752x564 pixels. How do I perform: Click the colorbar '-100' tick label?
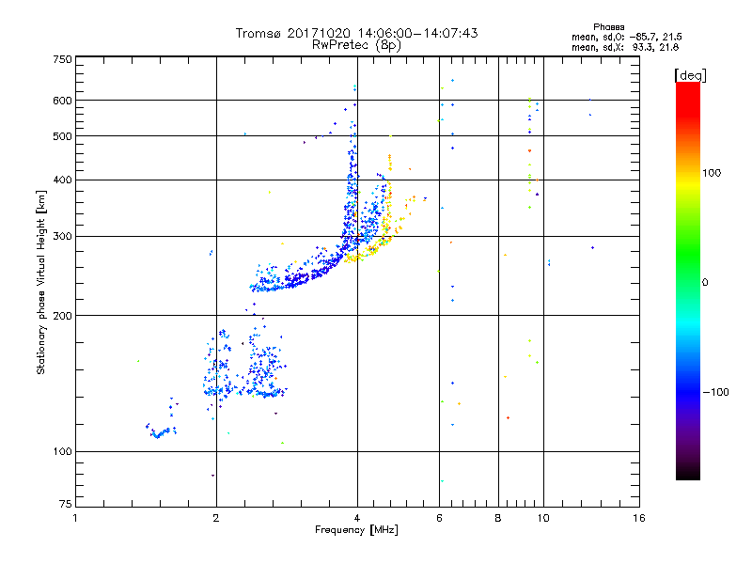click(715, 392)
